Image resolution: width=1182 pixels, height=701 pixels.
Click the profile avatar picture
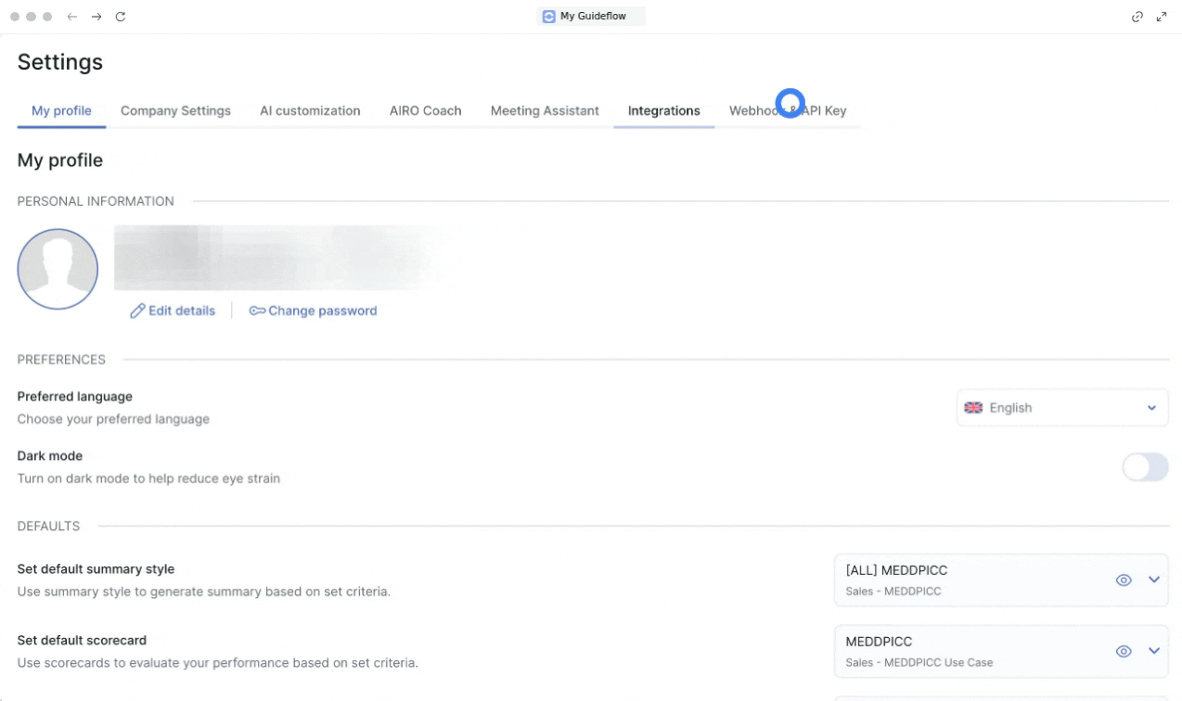(58, 269)
